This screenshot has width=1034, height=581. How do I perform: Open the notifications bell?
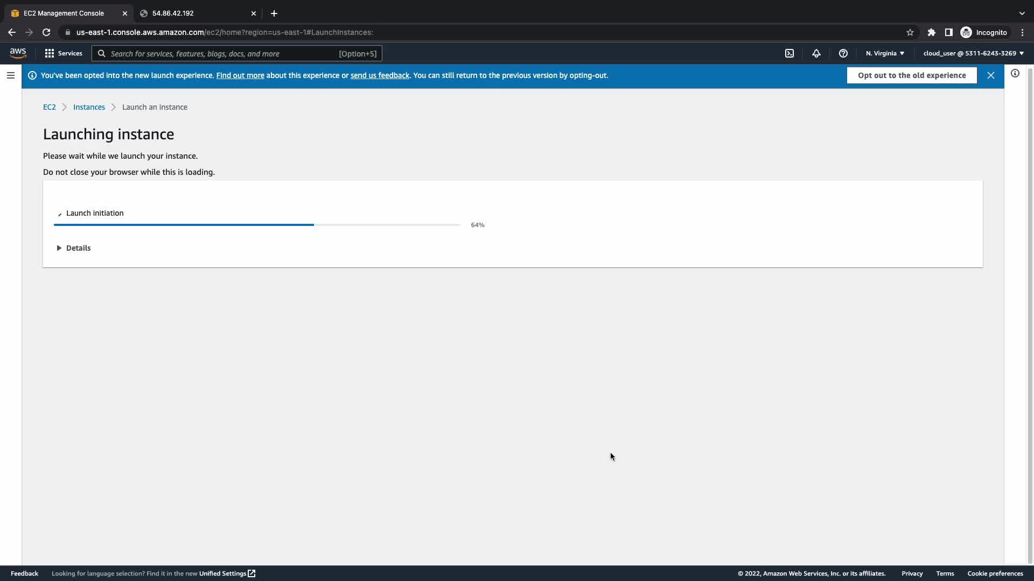click(x=816, y=53)
